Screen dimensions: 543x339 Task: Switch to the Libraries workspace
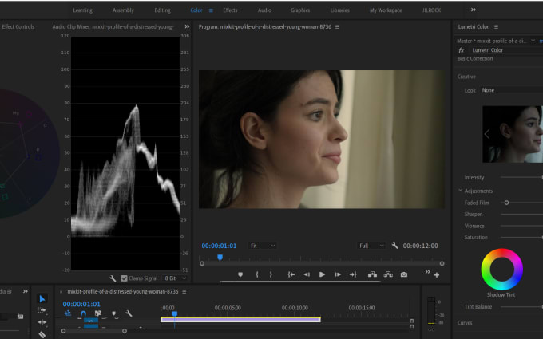339,10
